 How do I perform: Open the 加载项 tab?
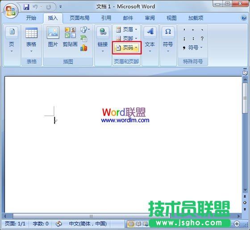coord(196,18)
